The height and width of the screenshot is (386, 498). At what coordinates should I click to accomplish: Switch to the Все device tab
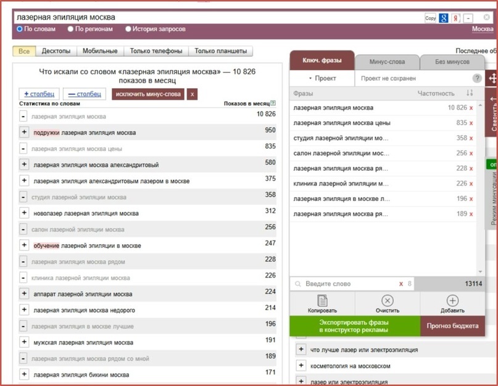pyautogui.click(x=24, y=51)
